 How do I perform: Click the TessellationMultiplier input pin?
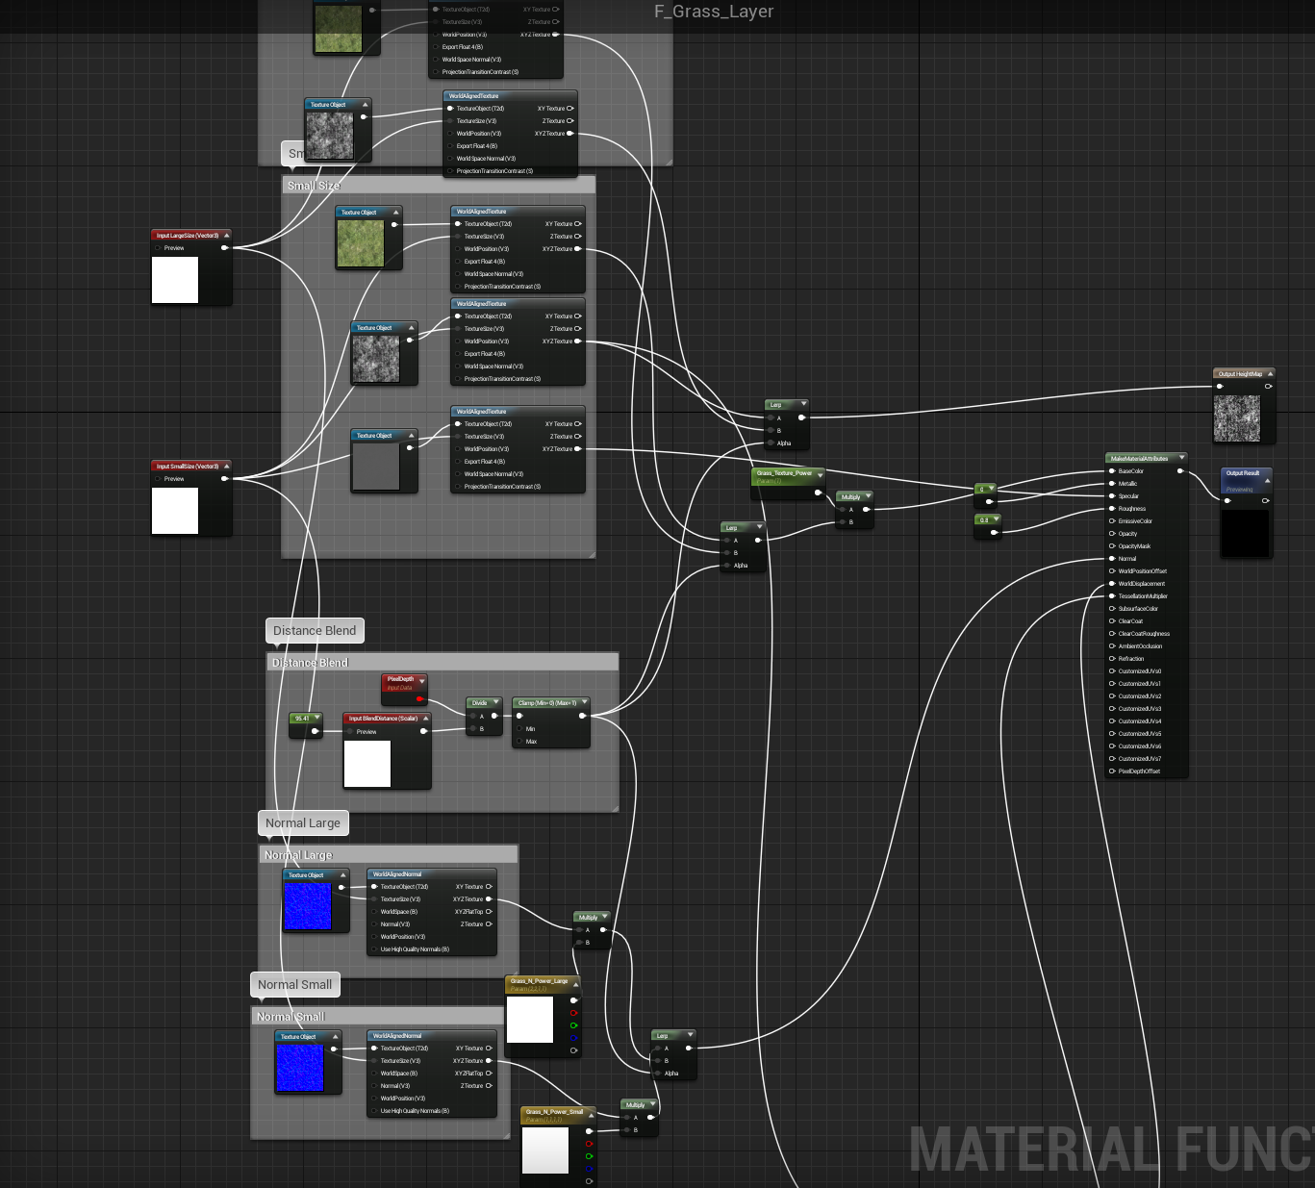pos(1112,596)
